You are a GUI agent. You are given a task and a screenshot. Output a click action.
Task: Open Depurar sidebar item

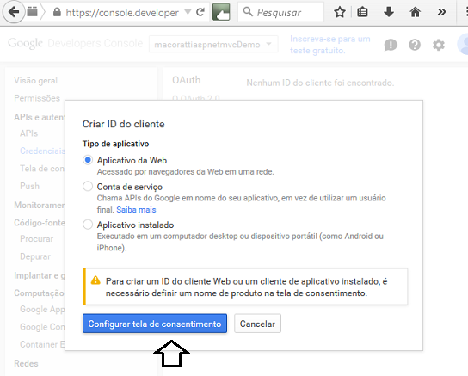[35, 256]
